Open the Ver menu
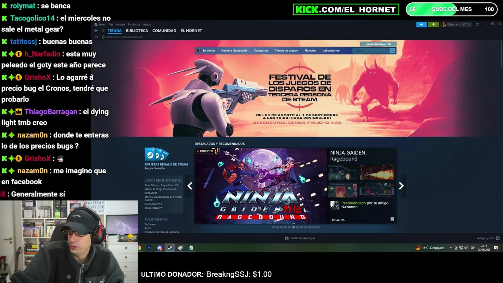The image size is (503, 283). coord(111,24)
